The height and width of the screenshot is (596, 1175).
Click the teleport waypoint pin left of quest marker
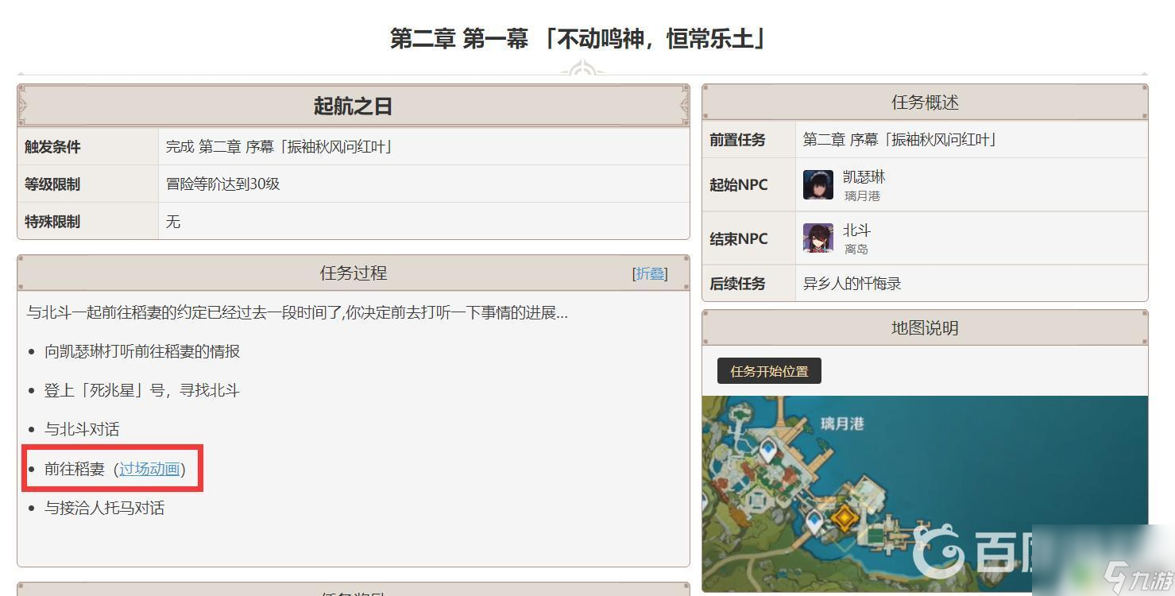(x=814, y=522)
